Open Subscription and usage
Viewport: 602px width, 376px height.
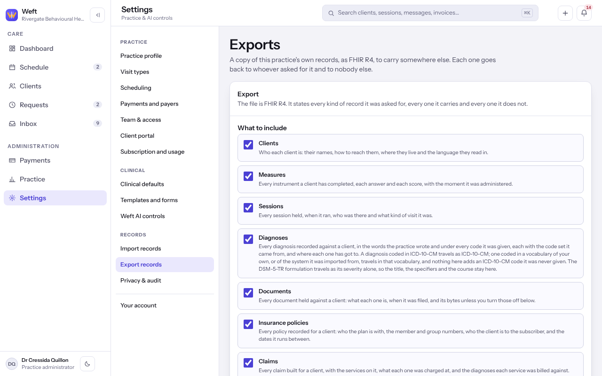pyautogui.click(x=165, y=152)
